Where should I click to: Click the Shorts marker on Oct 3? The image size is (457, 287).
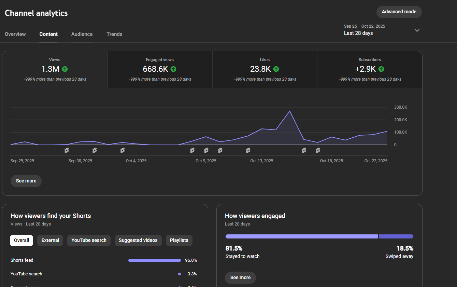123,150
